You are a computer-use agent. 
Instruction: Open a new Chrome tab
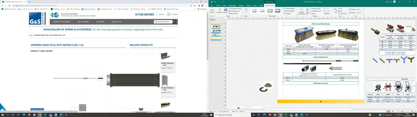(x=29, y=2)
